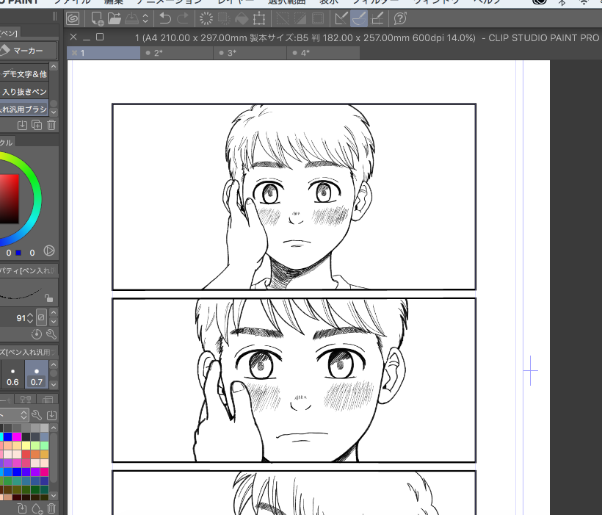The height and width of the screenshot is (515, 602).
Task: Click the color set import icon
Action: (51, 415)
